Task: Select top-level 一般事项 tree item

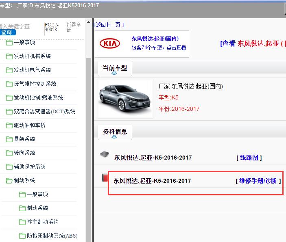Action: coord(24,42)
